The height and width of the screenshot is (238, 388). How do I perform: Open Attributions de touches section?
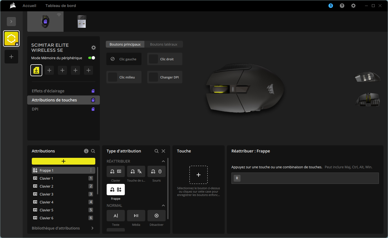(x=64, y=100)
